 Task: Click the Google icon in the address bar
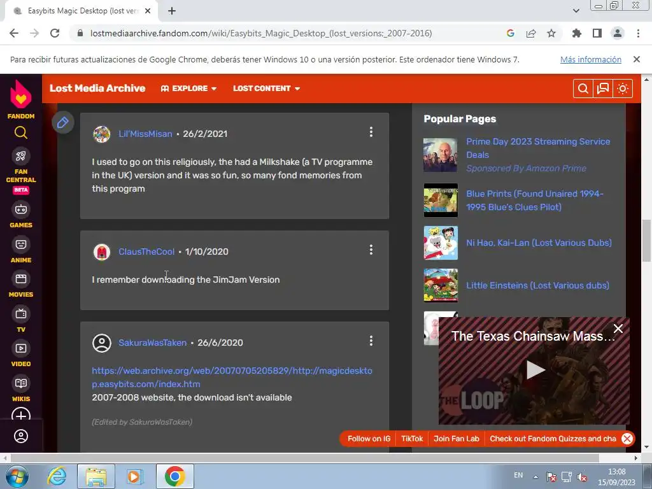(x=511, y=33)
